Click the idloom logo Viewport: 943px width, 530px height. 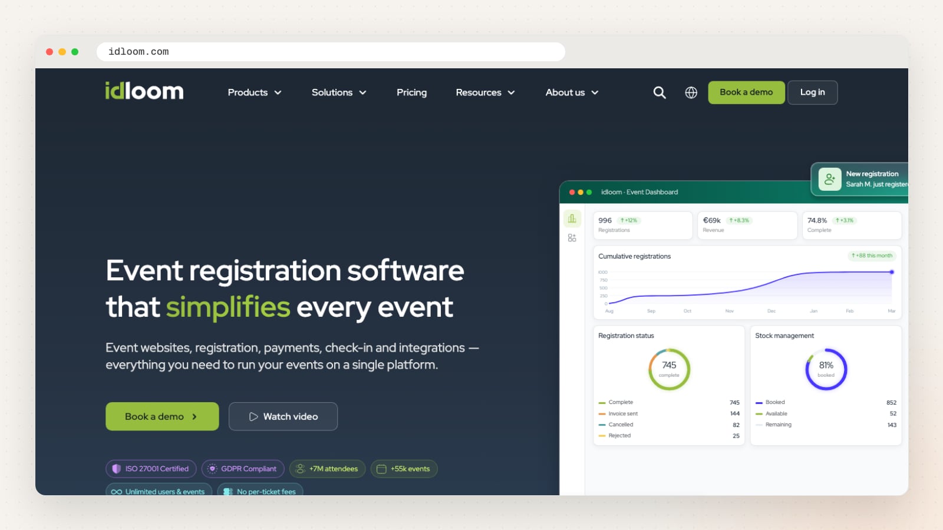coord(144,91)
